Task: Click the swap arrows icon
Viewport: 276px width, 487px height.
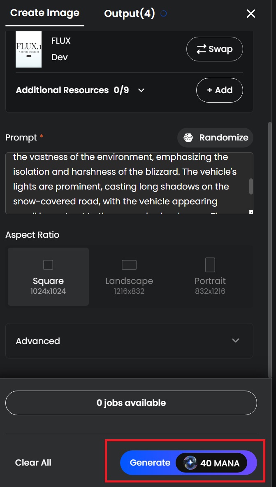Action: (x=202, y=49)
